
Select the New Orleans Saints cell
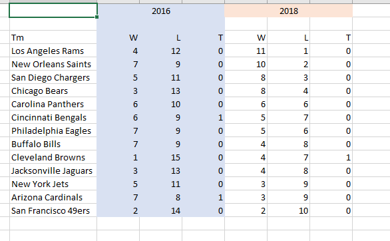click(x=53, y=64)
